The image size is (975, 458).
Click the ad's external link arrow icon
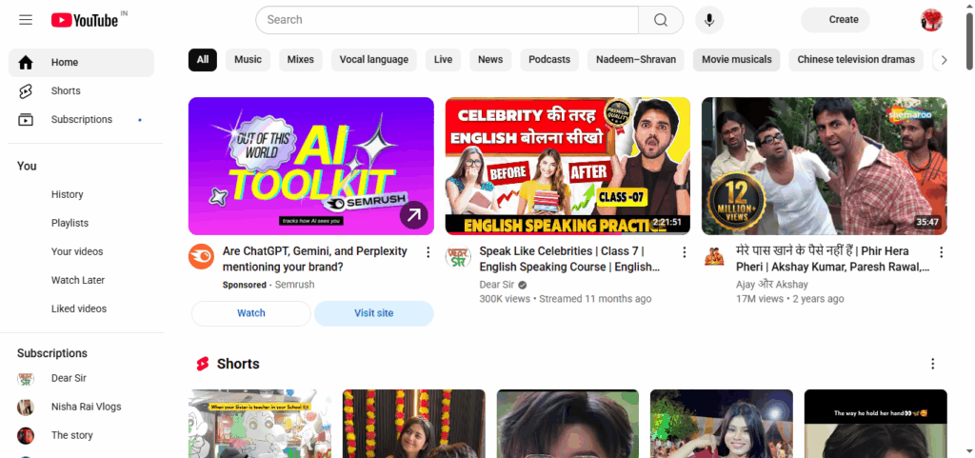click(413, 215)
